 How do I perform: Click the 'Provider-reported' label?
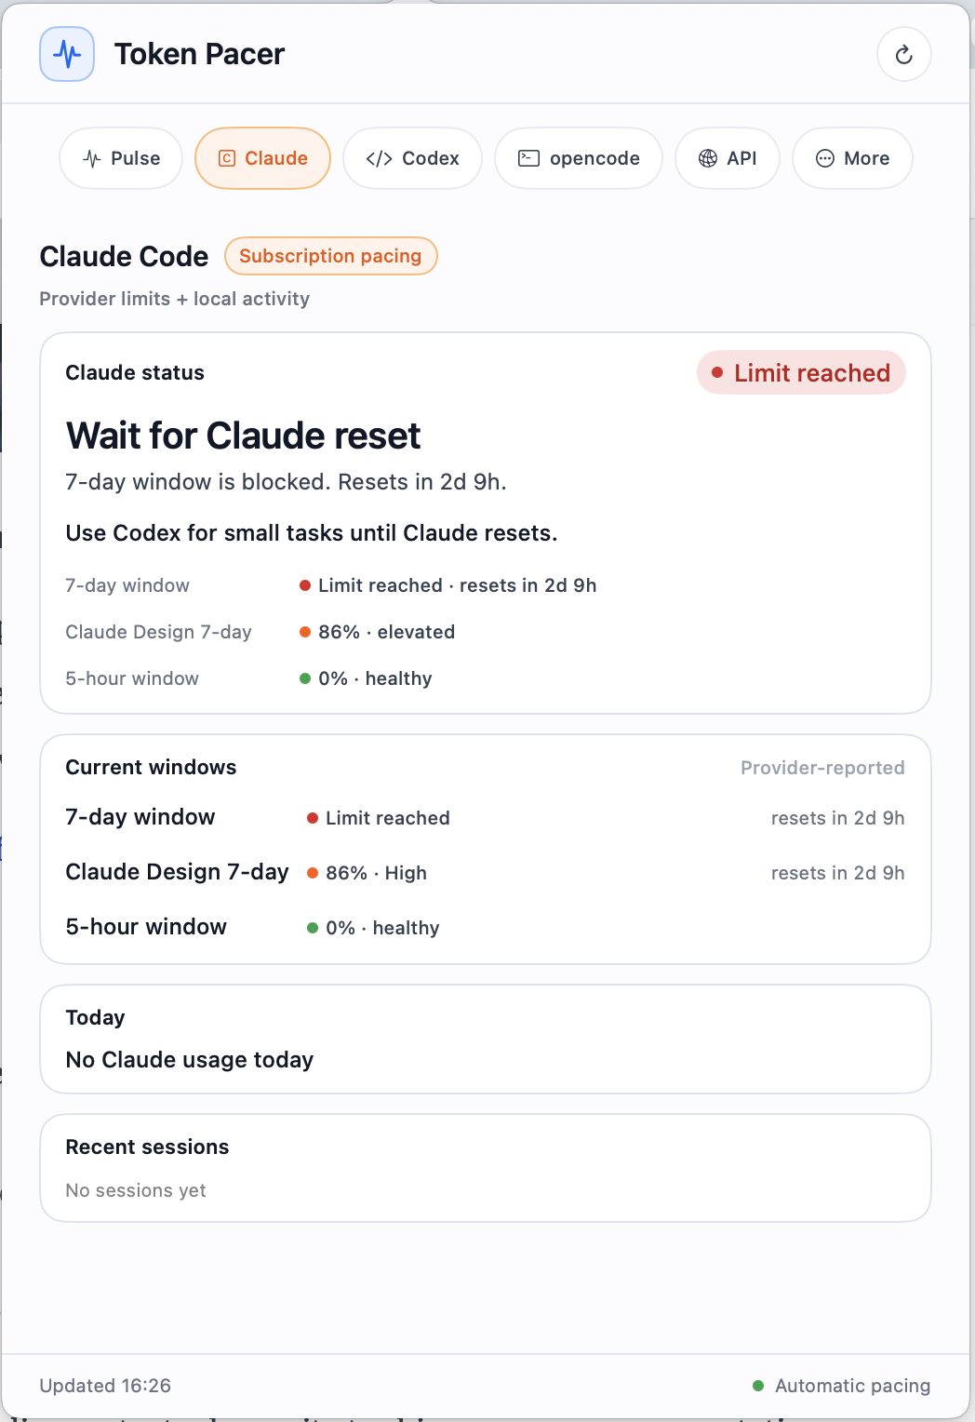822,768
